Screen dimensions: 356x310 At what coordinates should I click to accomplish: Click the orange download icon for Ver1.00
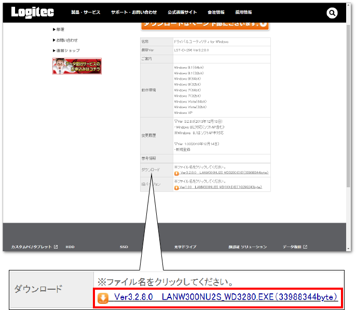point(176,188)
